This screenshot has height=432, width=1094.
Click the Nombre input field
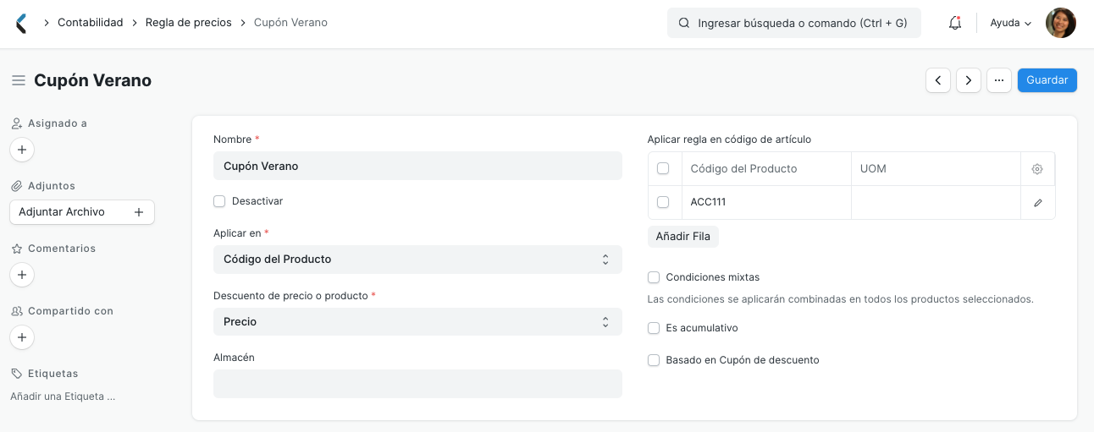point(417,167)
